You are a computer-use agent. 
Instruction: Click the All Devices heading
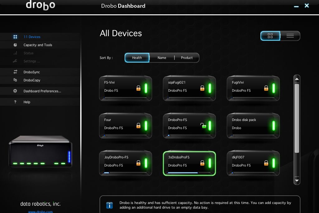tap(121, 33)
